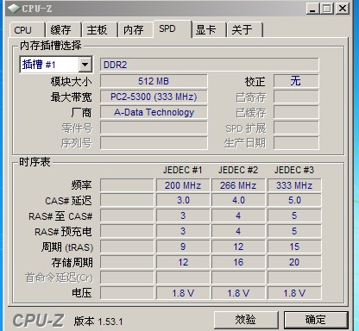359x331 pixels.
Task: Click the empty 序列号 field
Action: tap(154, 143)
